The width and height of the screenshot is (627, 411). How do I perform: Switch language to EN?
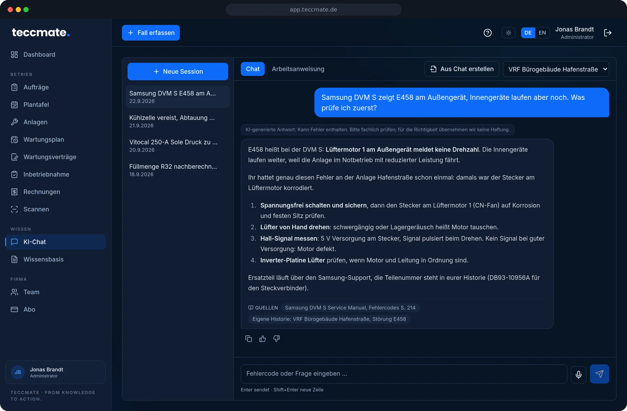pyautogui.click(x=542, y=33)
